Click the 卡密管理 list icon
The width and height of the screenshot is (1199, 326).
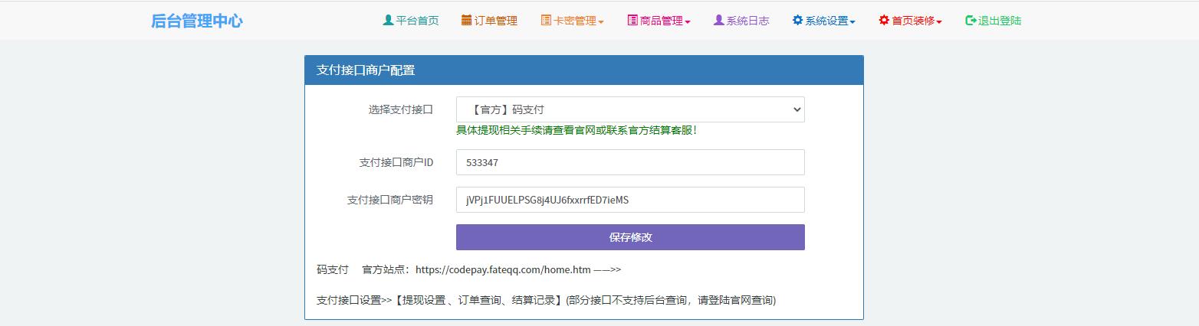(x=546, y=21)
